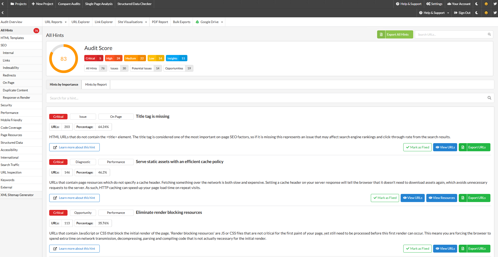This screenshot has width=498, height=257.
Task: Open Help & Support in top bar
Action: click(x=409, y=4)
